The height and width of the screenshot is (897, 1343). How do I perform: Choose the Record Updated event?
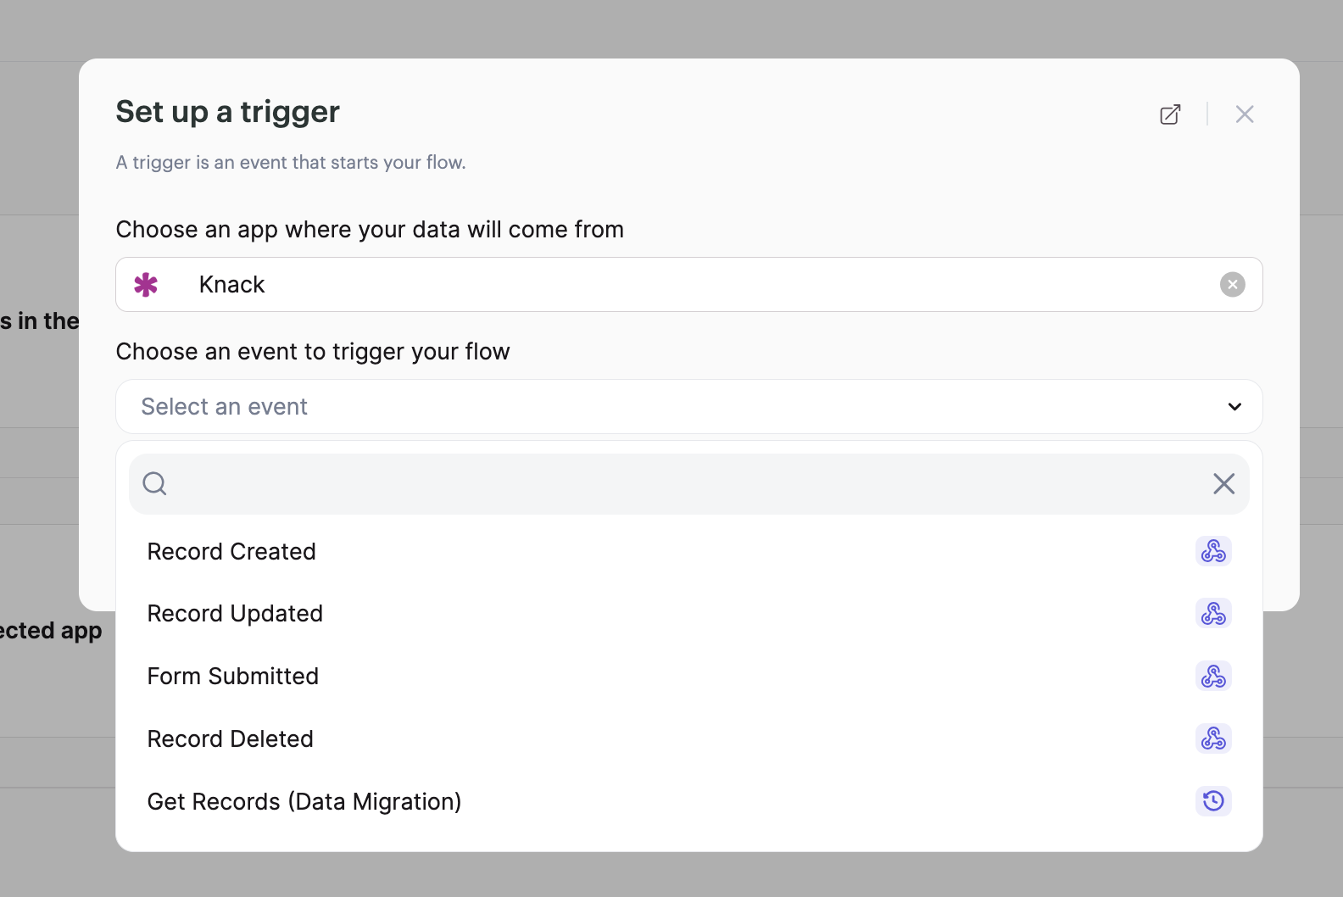click(x=235, y=614)
